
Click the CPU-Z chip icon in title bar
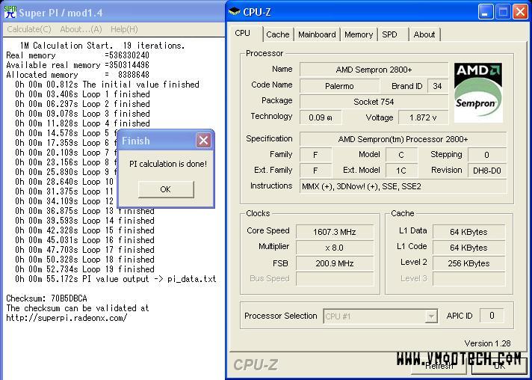coord(234,12)
